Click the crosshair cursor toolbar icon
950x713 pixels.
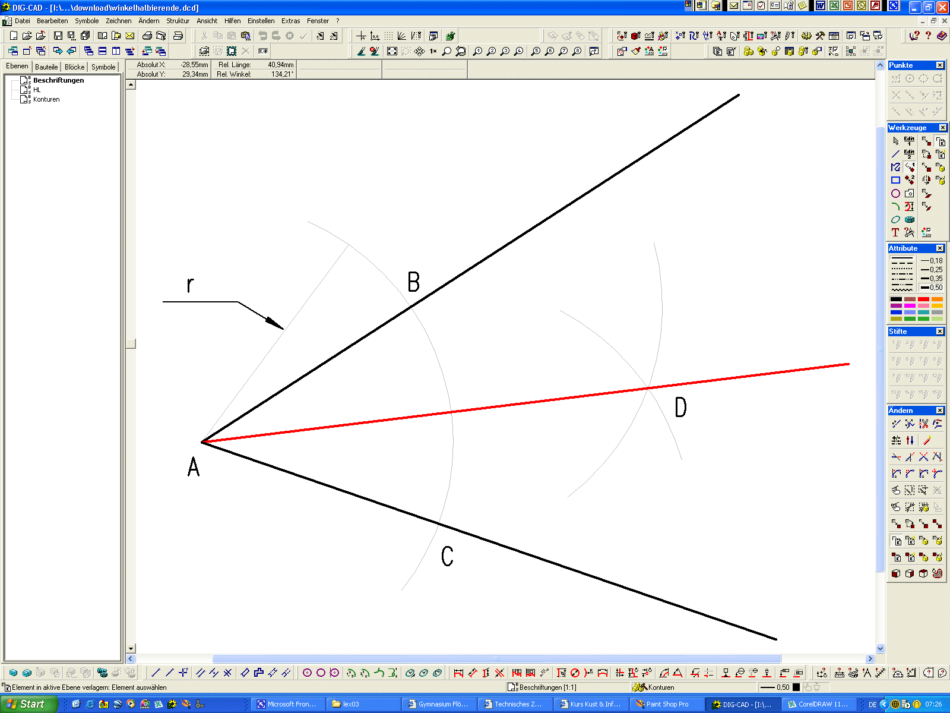(x=361, y=36)
